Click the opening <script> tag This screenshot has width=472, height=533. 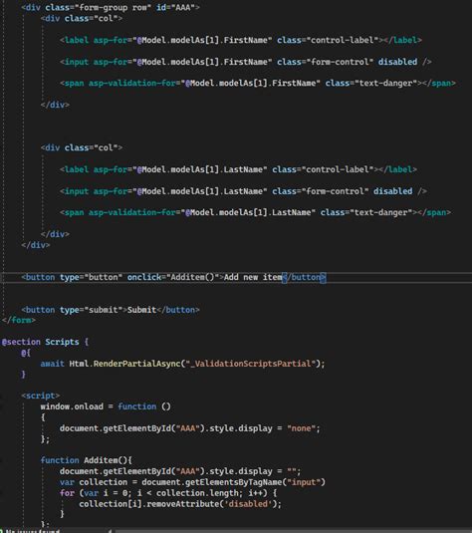(x=40, y=396)
